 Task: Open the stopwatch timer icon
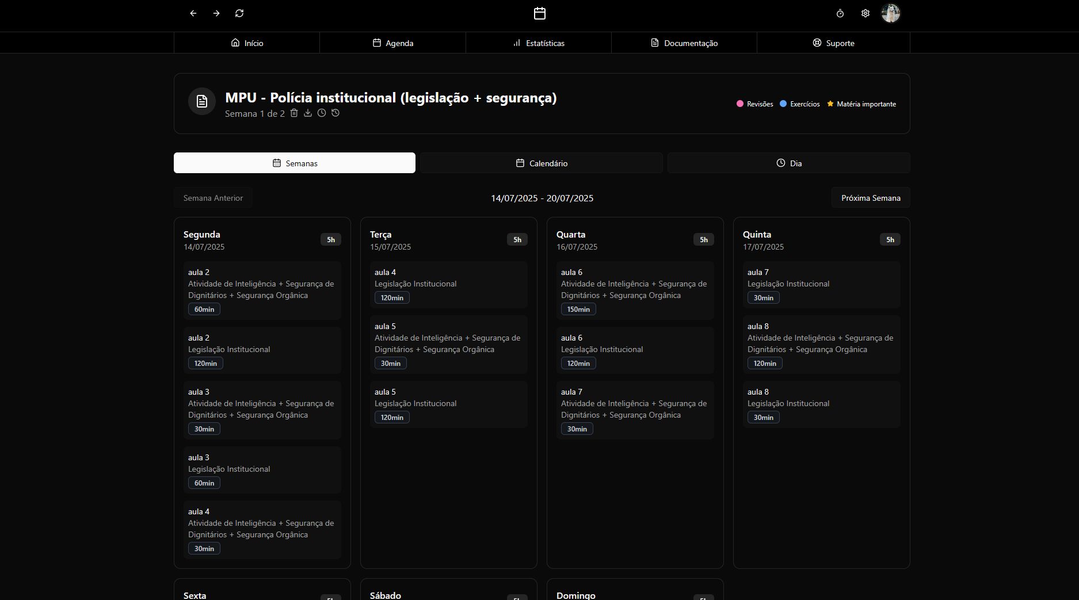[x=840, y=13]
